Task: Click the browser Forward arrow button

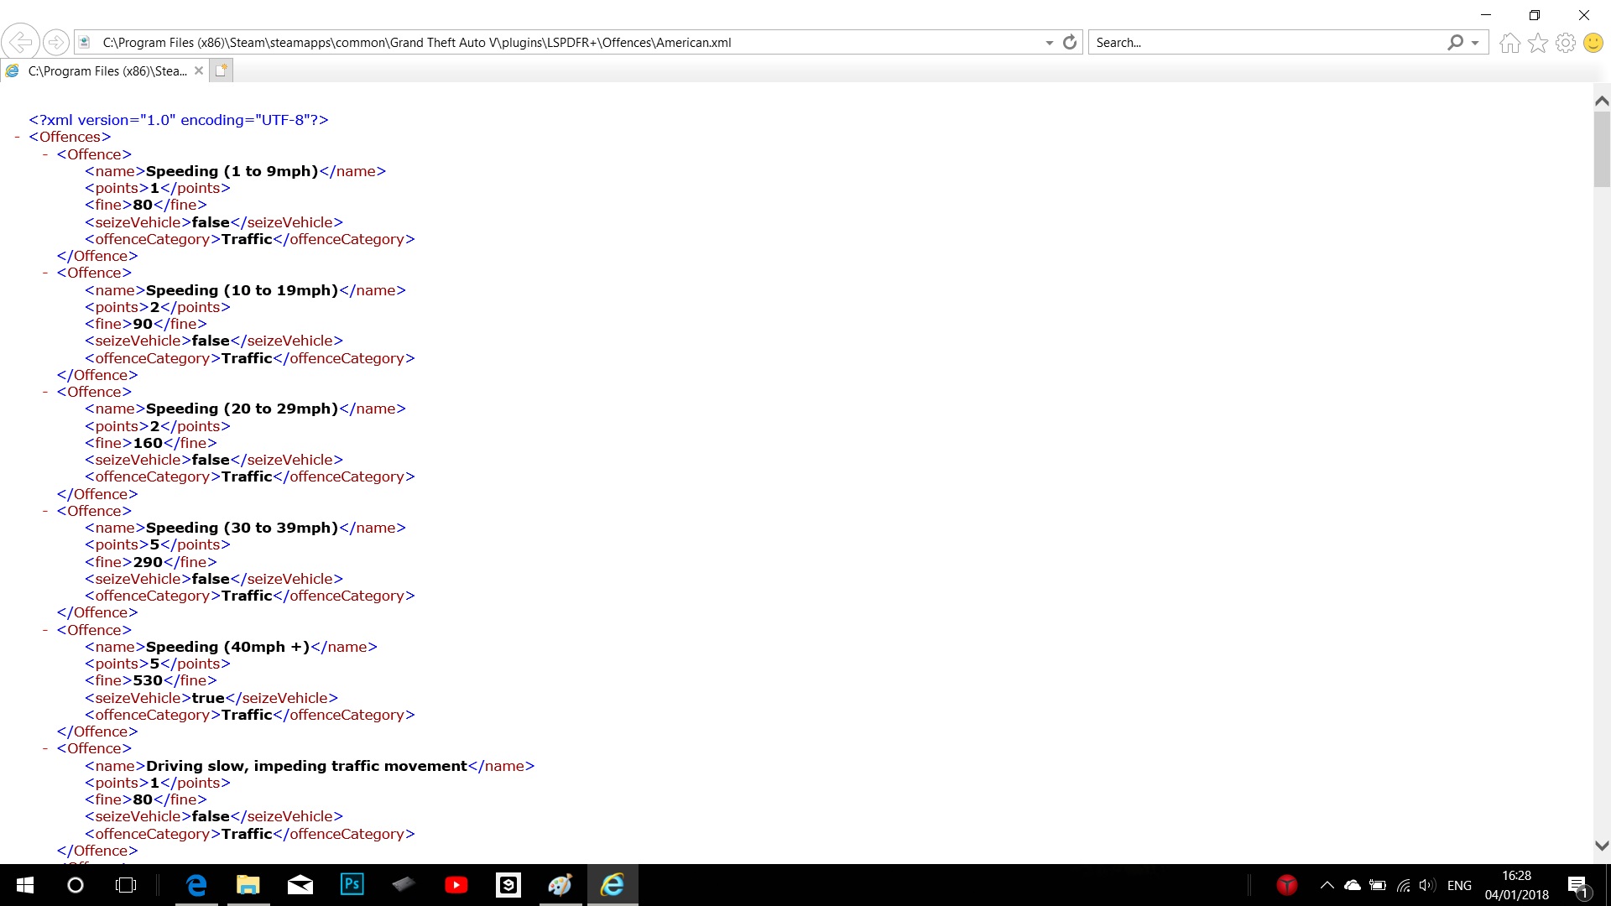Action: 55,42
